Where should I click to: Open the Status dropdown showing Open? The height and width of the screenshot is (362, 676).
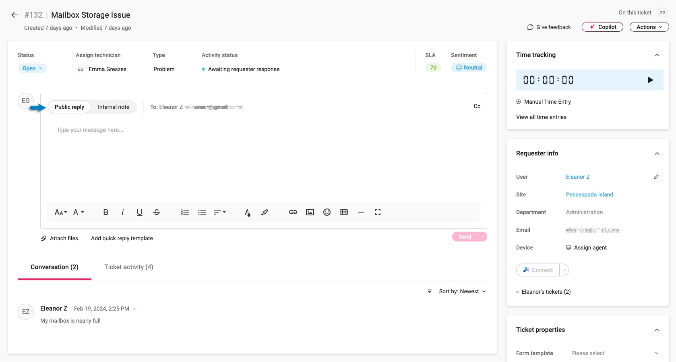click(x=32, y=68)
